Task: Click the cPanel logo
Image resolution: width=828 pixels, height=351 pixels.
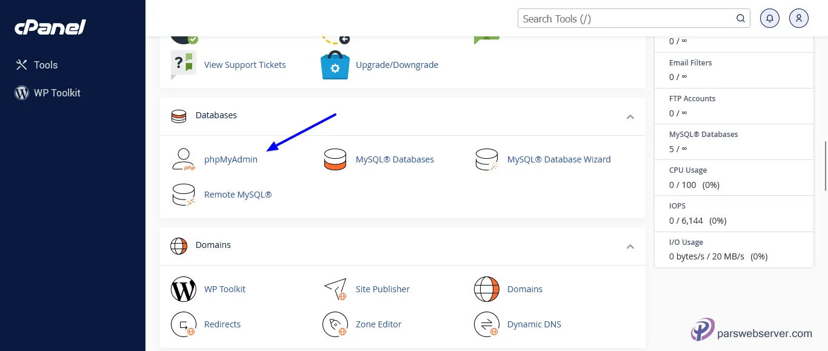Action: [x=50, y=27]
